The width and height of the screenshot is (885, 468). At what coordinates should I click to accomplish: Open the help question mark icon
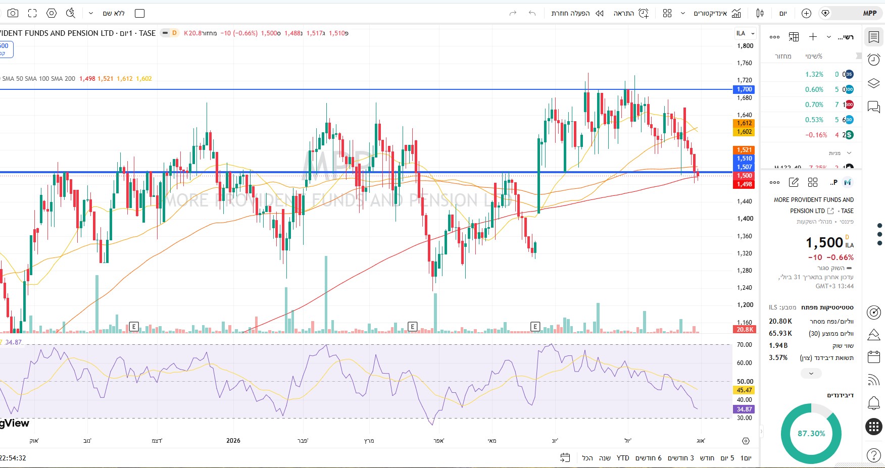click(873, 455)
